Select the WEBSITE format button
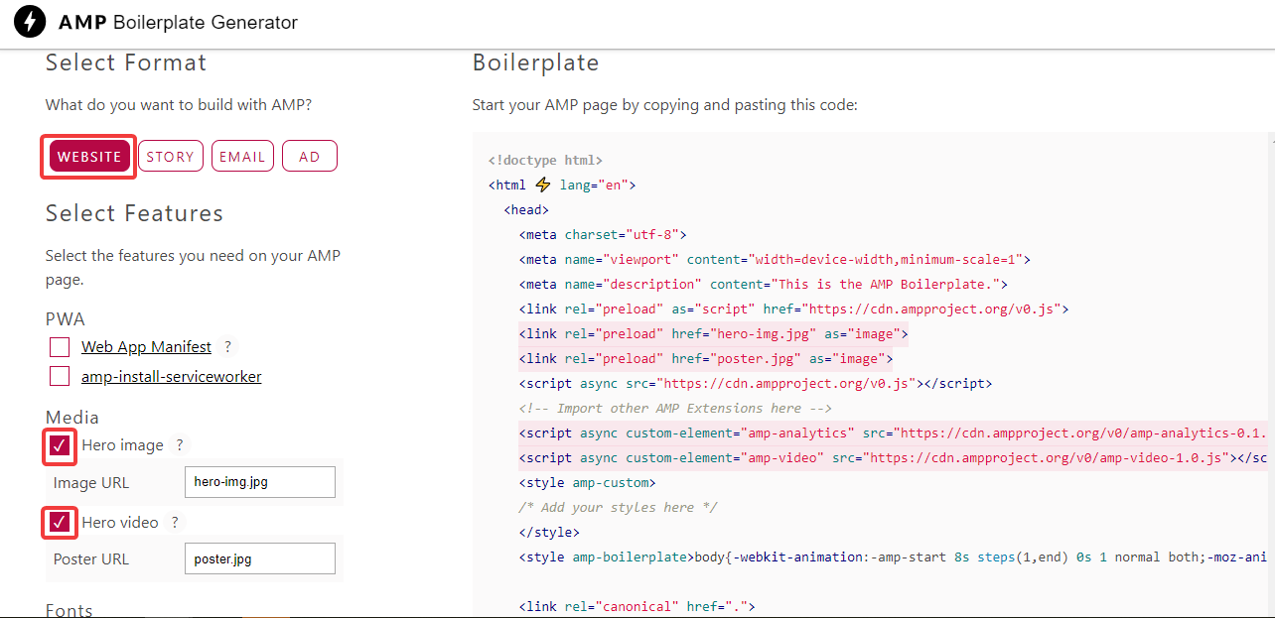 click(x=89, y=157)
